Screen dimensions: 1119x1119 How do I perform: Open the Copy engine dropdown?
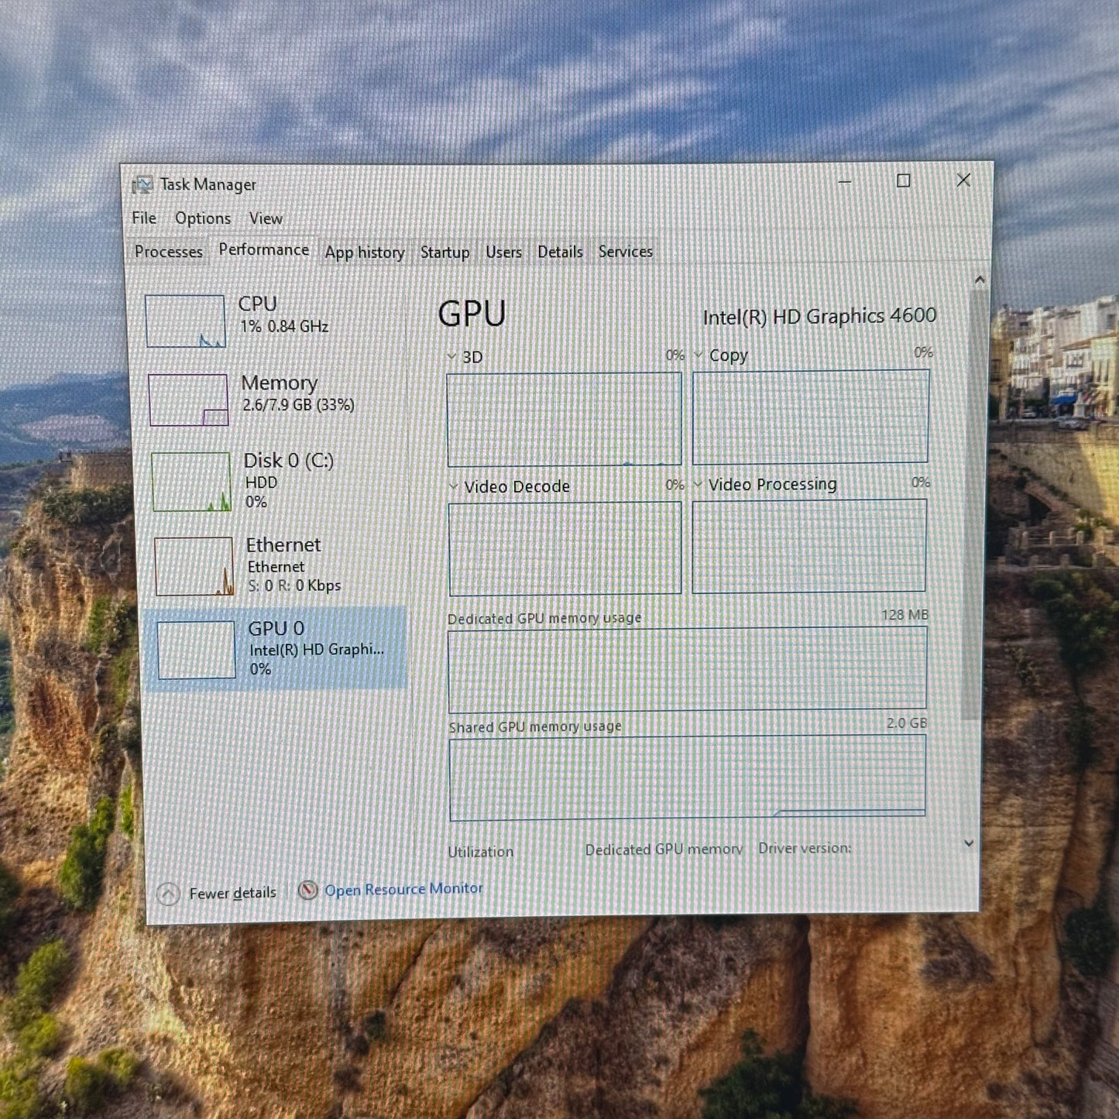click(699, 355)
